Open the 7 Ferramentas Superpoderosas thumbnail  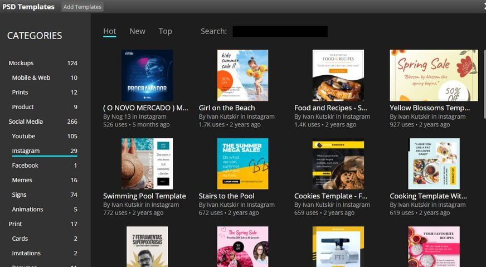coord(147,246)
